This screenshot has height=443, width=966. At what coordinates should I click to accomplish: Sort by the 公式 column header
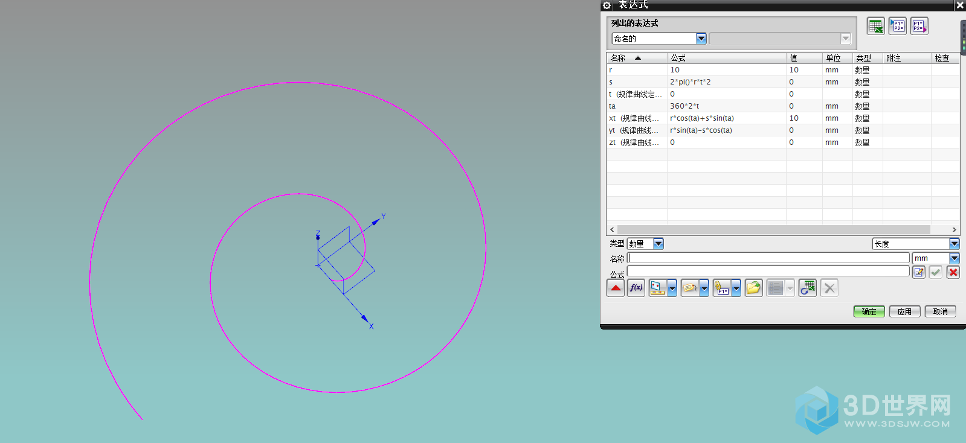(x=727, y=58)
